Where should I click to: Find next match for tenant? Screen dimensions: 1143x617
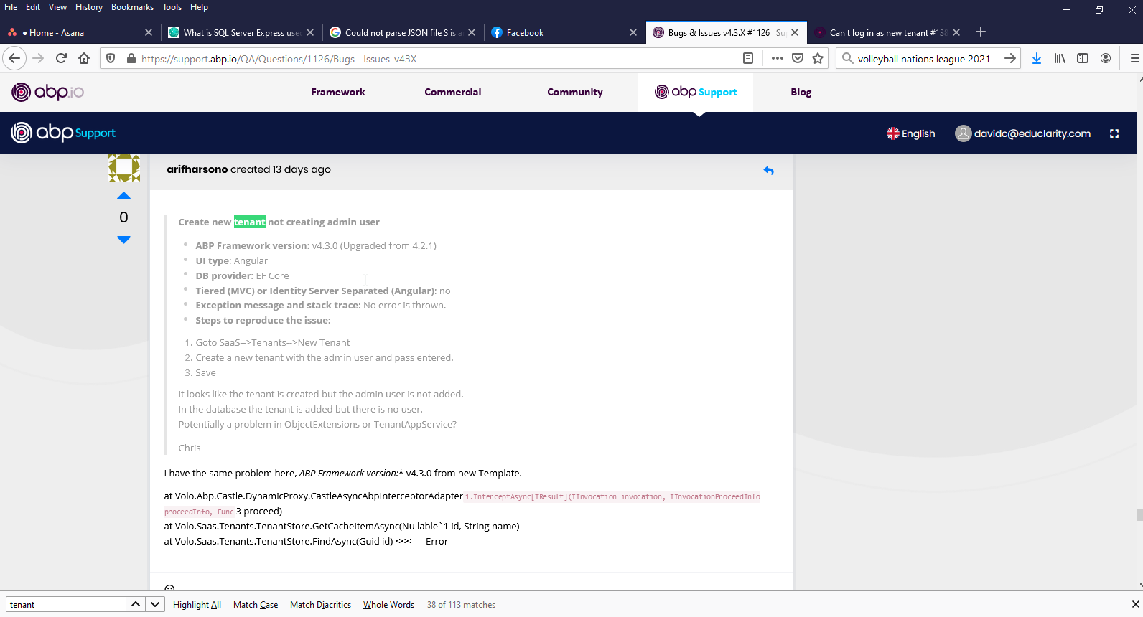(155, 604)
